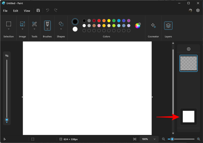This screenshot has width=203, height=143.
Task: Click the selection size status icon
Action: (33, 139)
